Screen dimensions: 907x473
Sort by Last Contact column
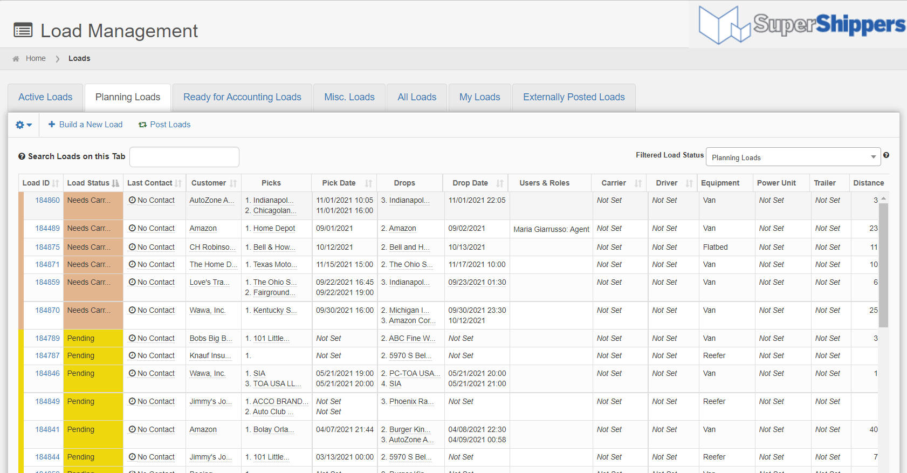click(x=154, y=183)
